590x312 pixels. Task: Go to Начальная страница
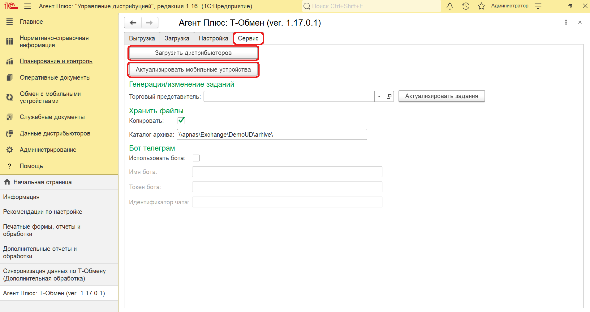[x=59, y=182]
